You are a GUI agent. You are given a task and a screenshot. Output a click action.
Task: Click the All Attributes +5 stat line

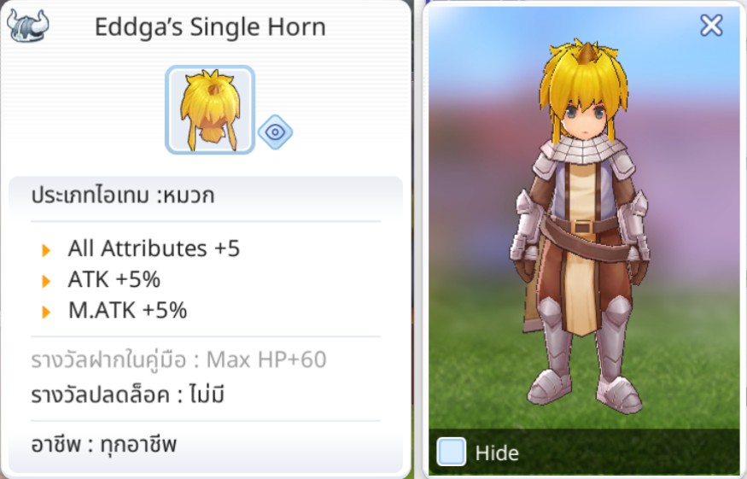pyautogui.click(x=154, y=248)
